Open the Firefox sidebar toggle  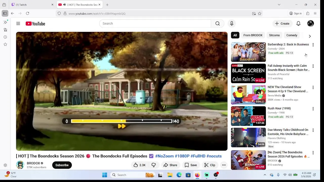click(x=5, y=13)
